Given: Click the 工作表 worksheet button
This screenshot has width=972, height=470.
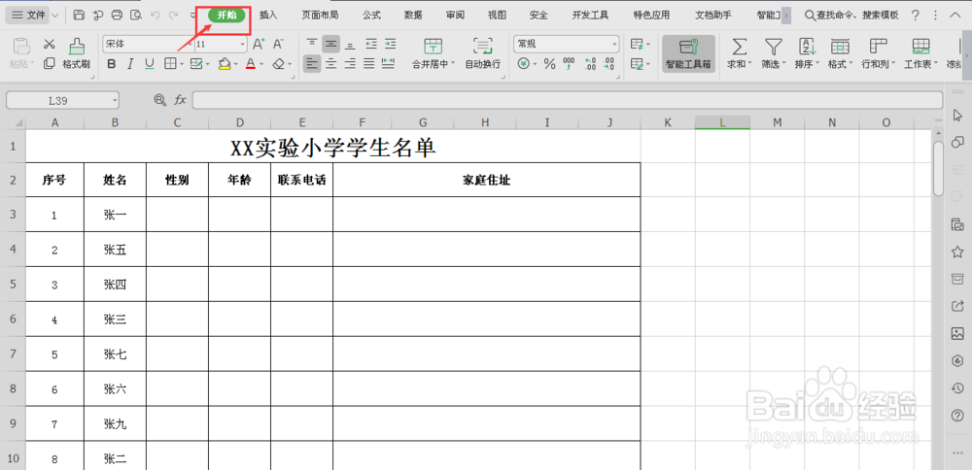Looking at the screenshot, I should tap(920, 52).
